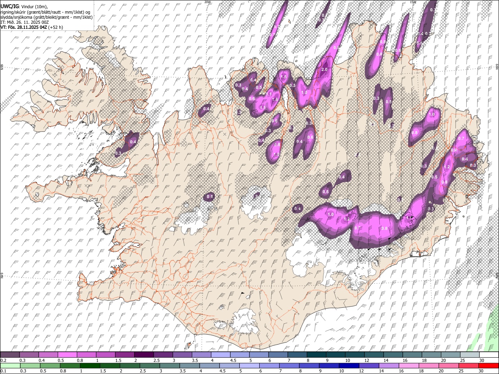Click the red-pink swatch between 25 and 30
499x374 pixels.
click(x=469, y=365)
